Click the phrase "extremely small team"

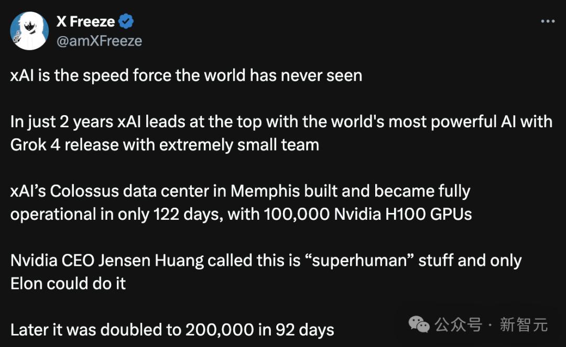pos(239,144)
